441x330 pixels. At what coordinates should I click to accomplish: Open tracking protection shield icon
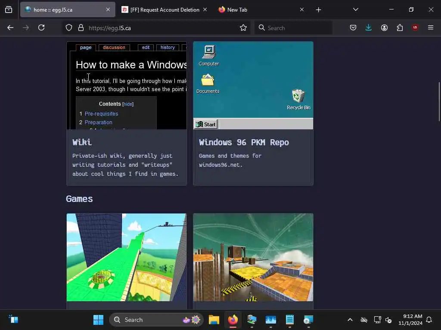69,28
